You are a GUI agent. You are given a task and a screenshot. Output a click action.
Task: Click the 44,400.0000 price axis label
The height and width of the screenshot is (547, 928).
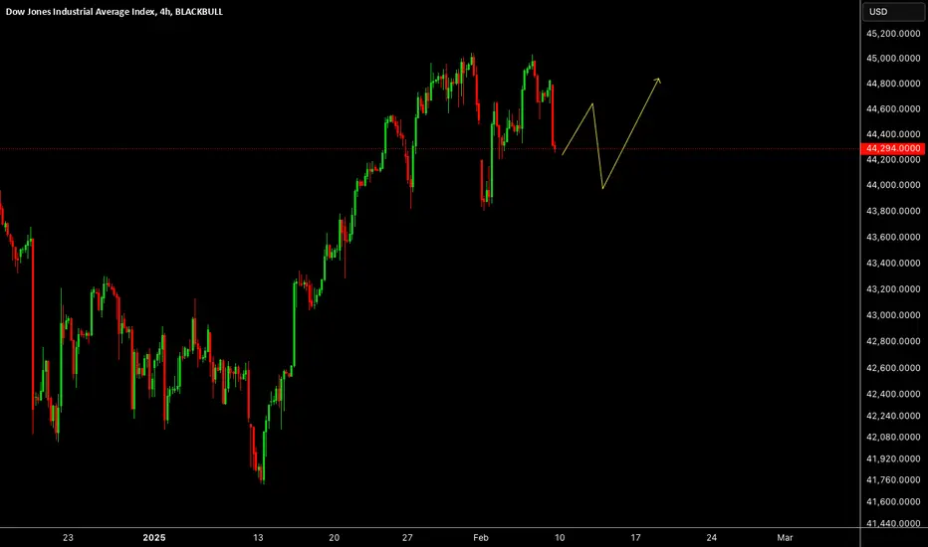(893, 134)
